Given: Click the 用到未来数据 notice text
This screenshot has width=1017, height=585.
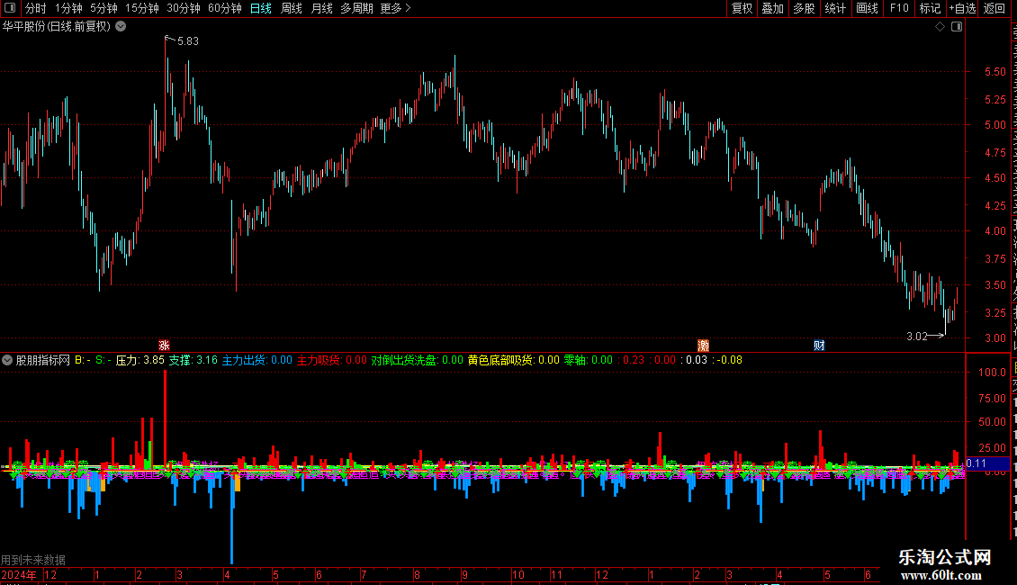Looking at the screenshot, I should click(33, 560).
